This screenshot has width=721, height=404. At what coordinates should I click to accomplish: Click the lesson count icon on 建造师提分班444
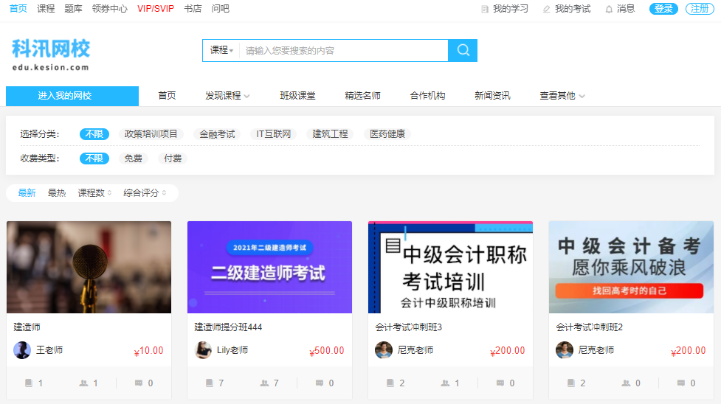[210, 383]
